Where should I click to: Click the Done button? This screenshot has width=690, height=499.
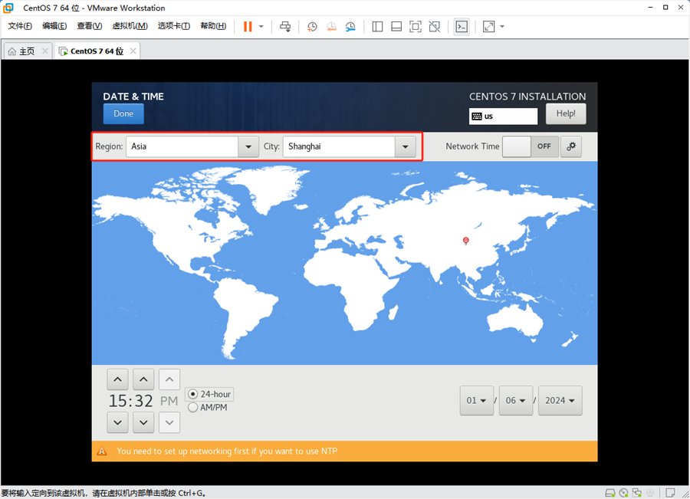point(123,113)
